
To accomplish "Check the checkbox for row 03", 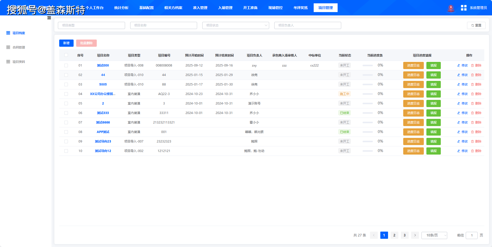I will tap(66, 84).
